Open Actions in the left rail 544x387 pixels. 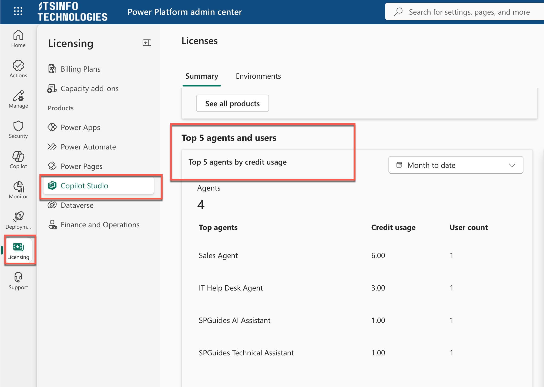18,69
